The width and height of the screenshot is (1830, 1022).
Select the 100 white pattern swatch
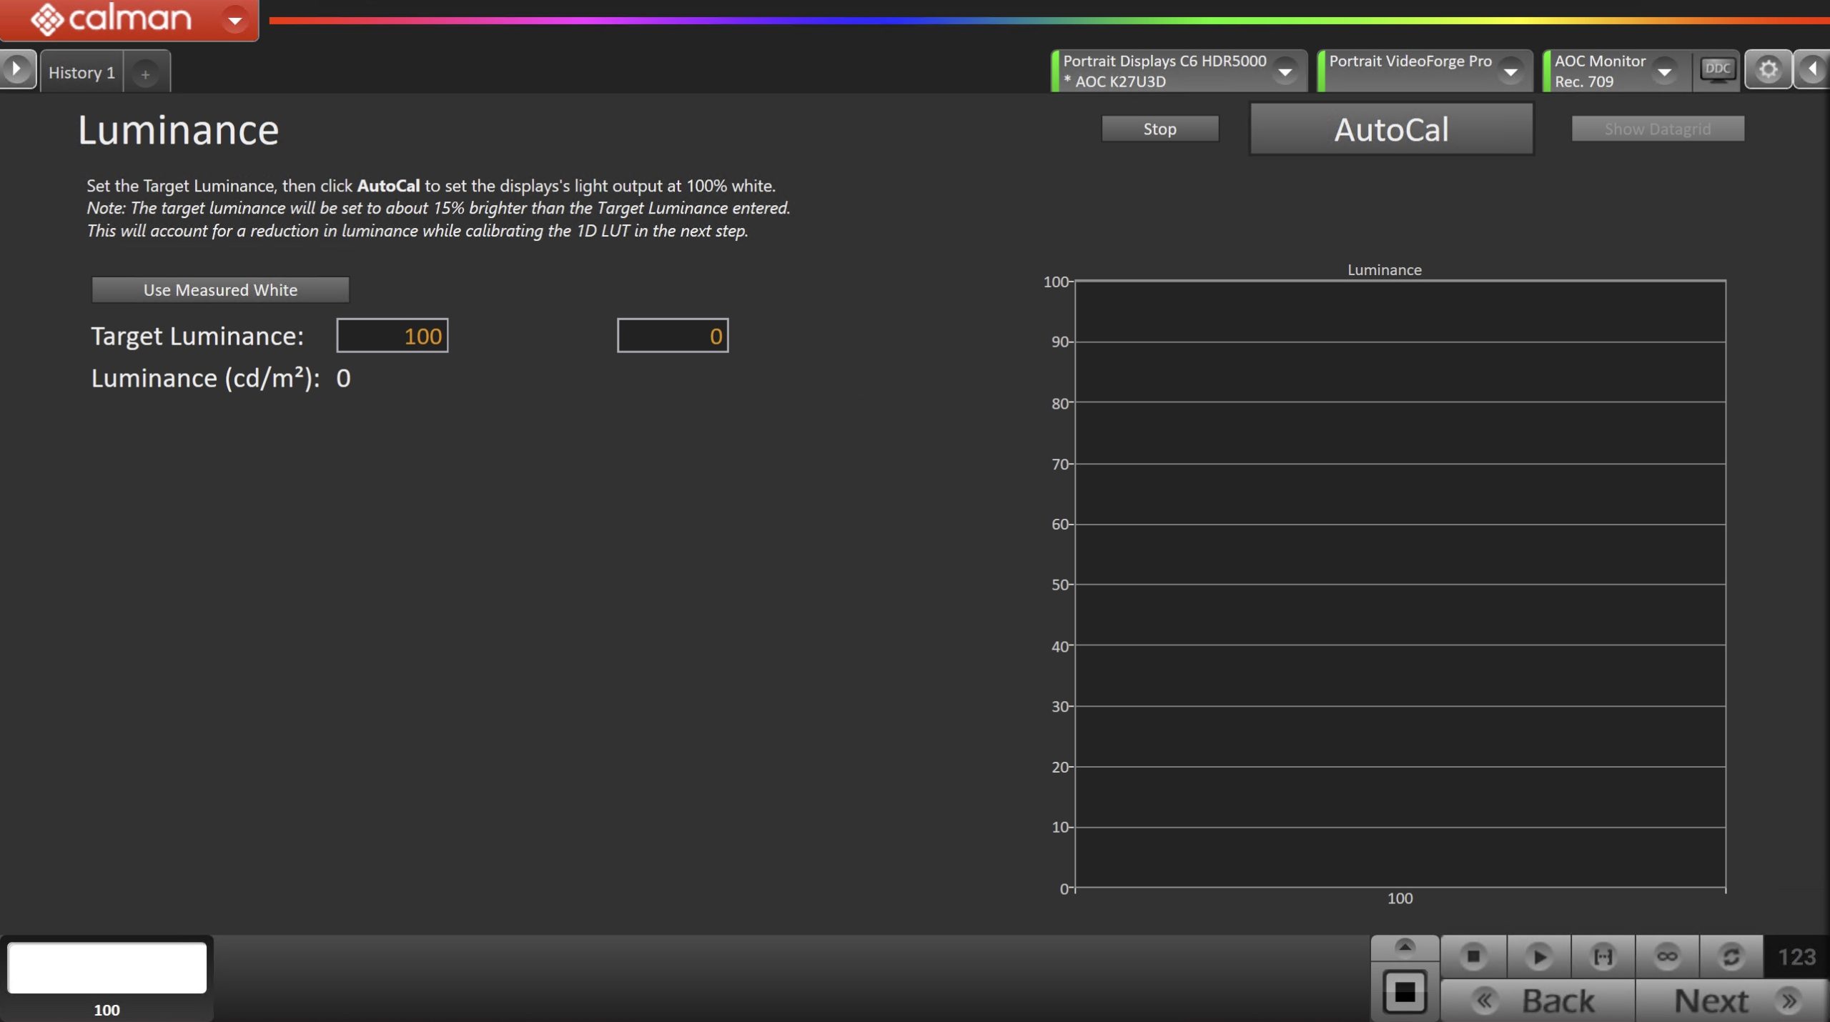coord(107,968)
